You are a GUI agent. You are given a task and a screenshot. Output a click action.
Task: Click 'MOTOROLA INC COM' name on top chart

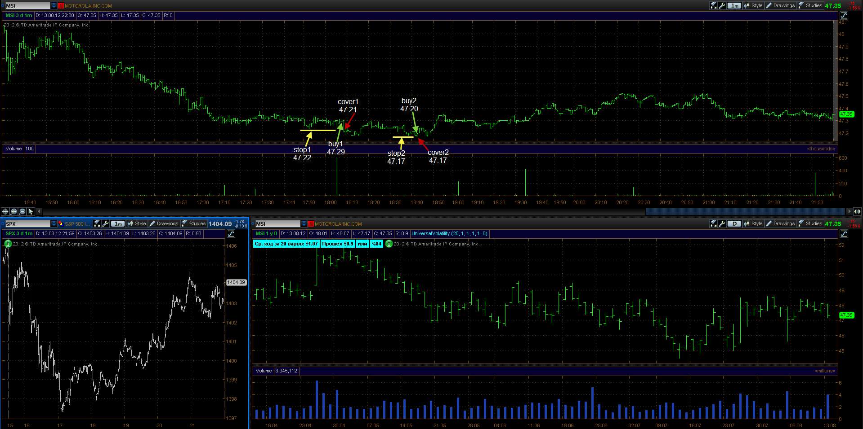point(88,6)
